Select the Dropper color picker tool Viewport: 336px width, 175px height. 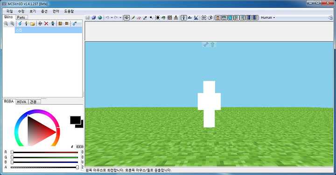145,18
